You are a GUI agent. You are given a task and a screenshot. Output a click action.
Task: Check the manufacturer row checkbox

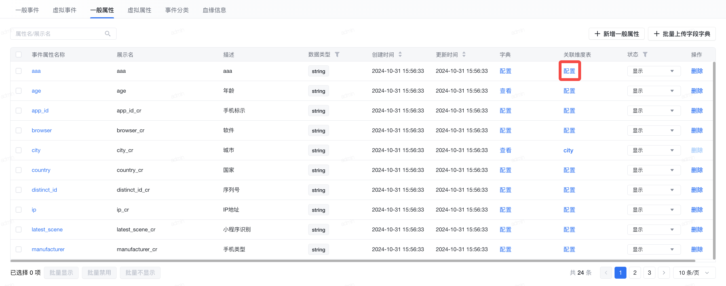[19, 249]
